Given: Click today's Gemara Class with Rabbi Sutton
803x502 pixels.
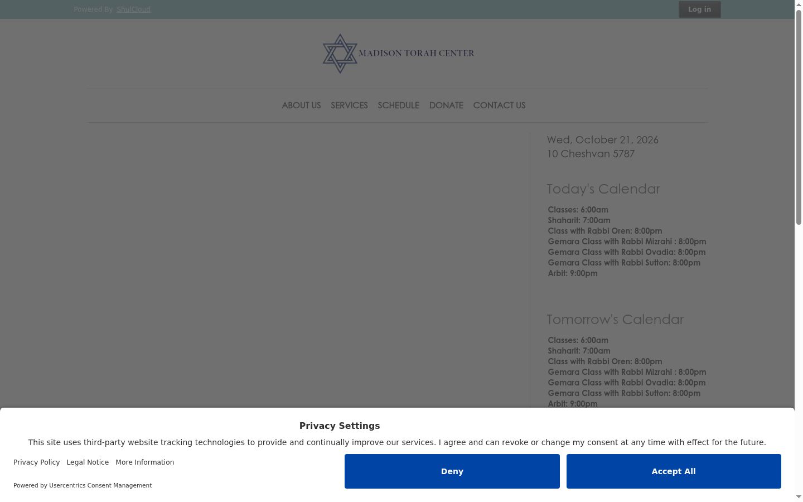Looking at the screenshot, I should 624,263.
